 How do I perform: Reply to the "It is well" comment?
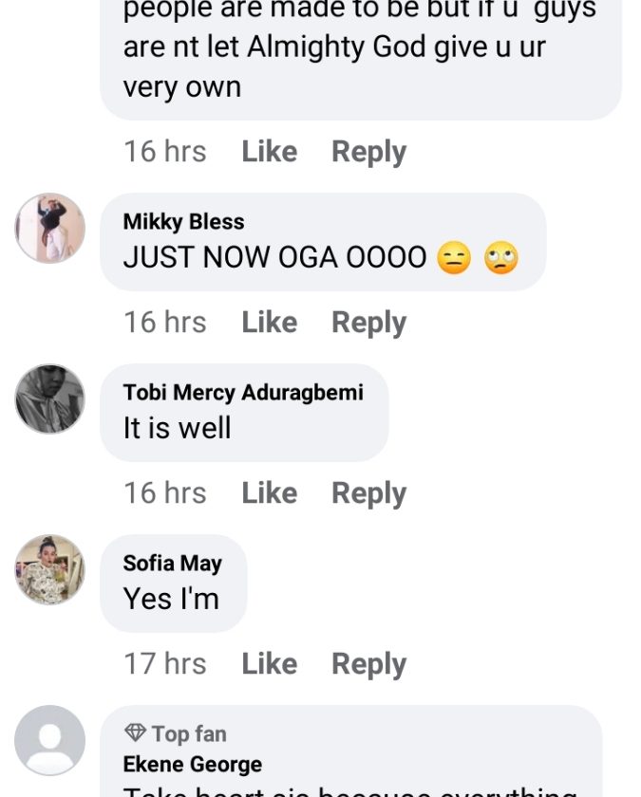(368, 493)
